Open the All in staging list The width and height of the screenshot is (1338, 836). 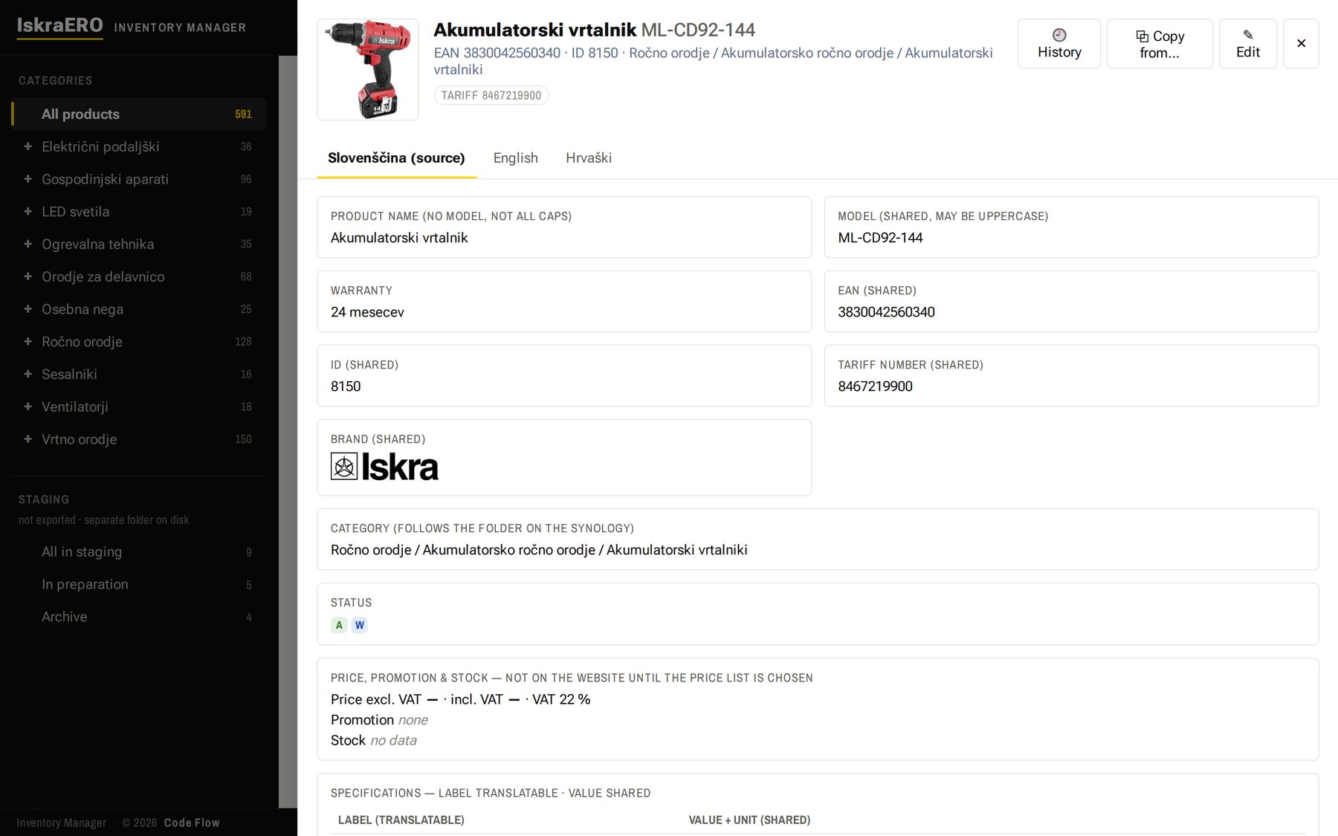pyautogui.click(x=139, y=551)
